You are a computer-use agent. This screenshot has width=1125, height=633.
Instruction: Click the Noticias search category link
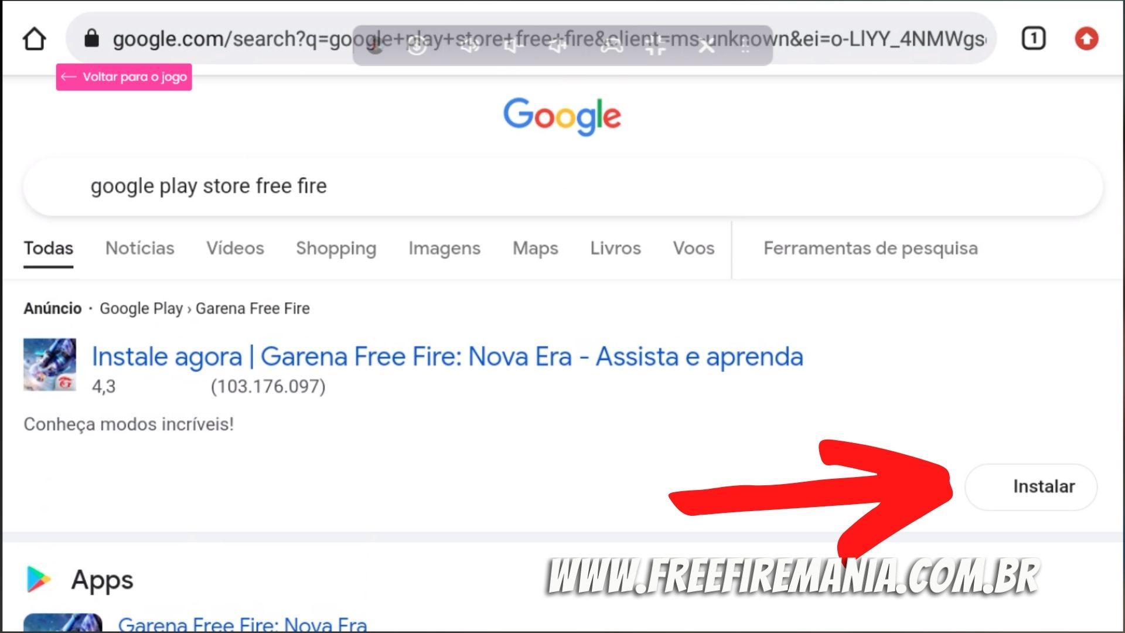point(140,248)
